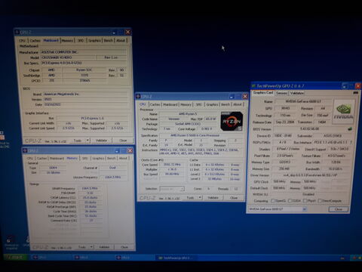The width and height of the screenshot is (362, 272).
Task: Open the Caches tab in CPU-Z processor window
Action: pos(155,104)
